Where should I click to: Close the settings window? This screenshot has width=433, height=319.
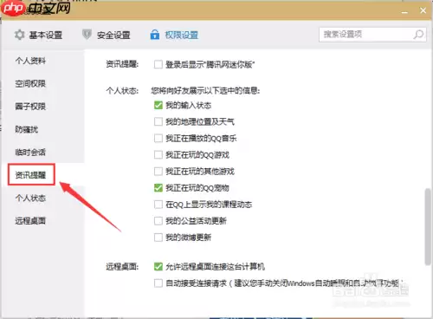[423, 10]
